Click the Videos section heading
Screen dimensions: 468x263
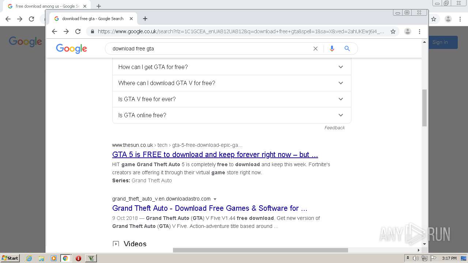[x=135, y=244]
